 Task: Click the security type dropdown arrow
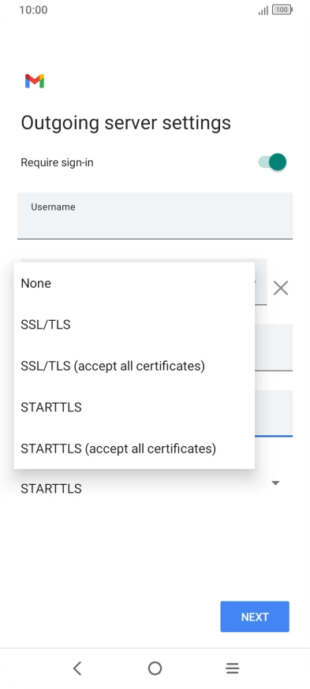coord(276,483)
